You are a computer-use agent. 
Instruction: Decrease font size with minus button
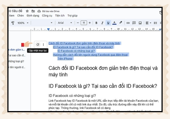pyautogui.click(x=78, y=23)
